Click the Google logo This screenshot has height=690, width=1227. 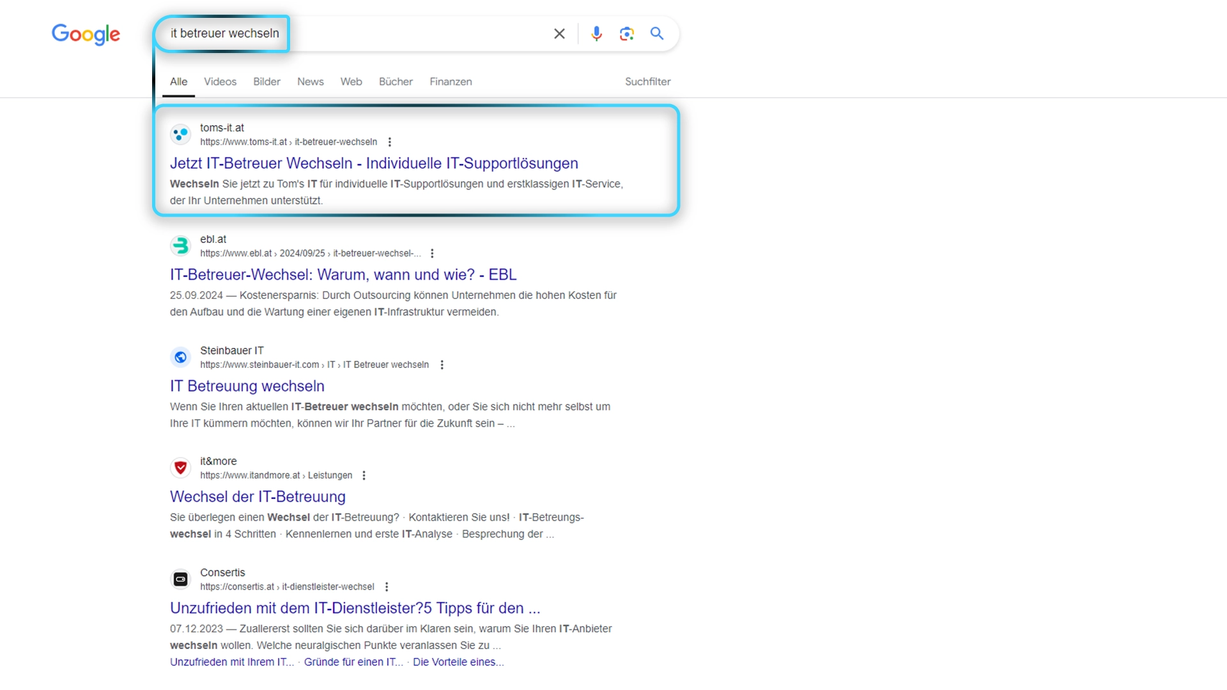tap(86, 34)
